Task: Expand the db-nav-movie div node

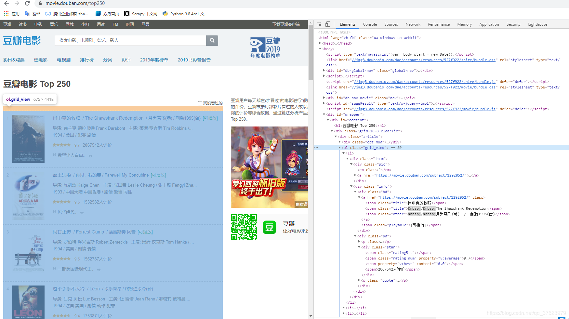Action: (324, 98)
